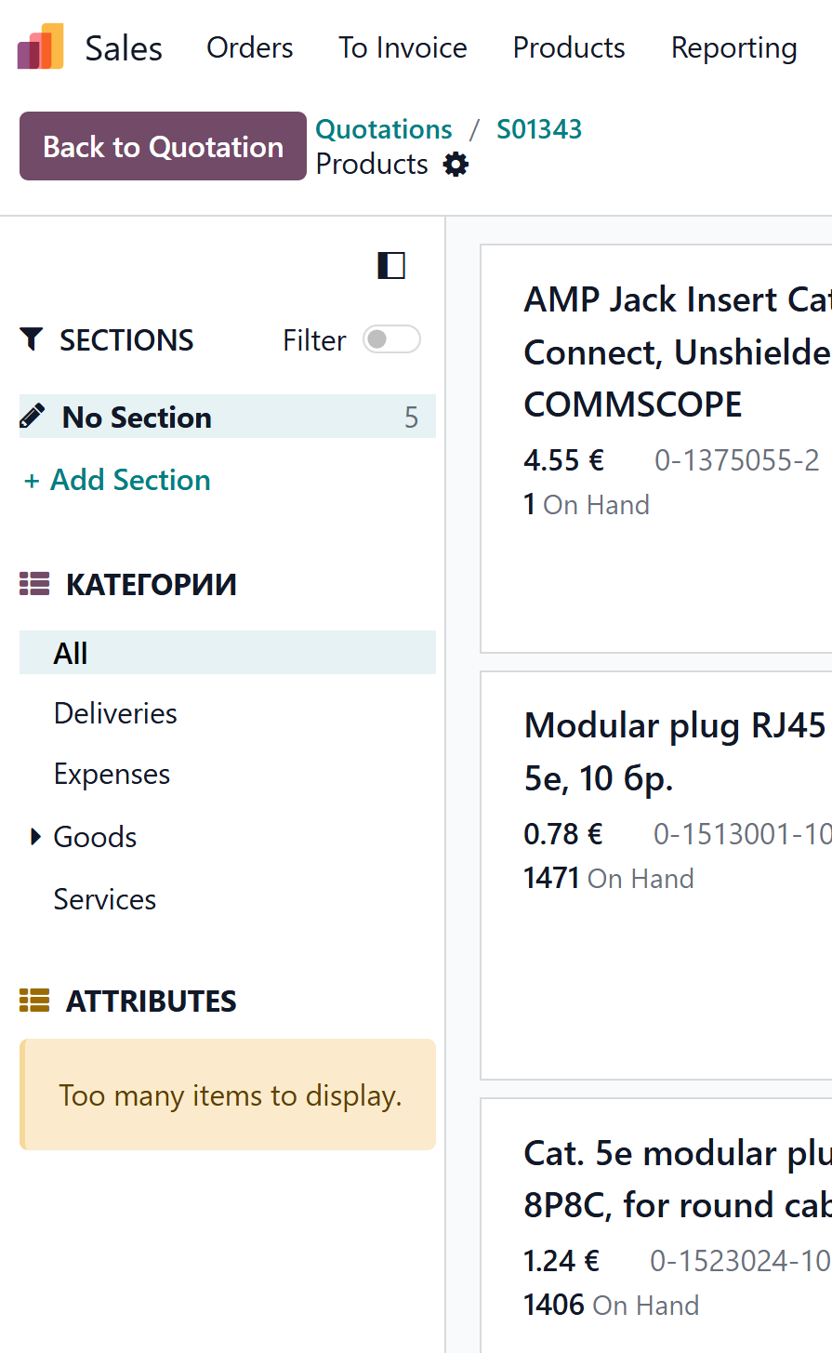This screenshot has width=832, height=1353.
Task: Click the Attributes list icon
Action: coord(34,1001)
